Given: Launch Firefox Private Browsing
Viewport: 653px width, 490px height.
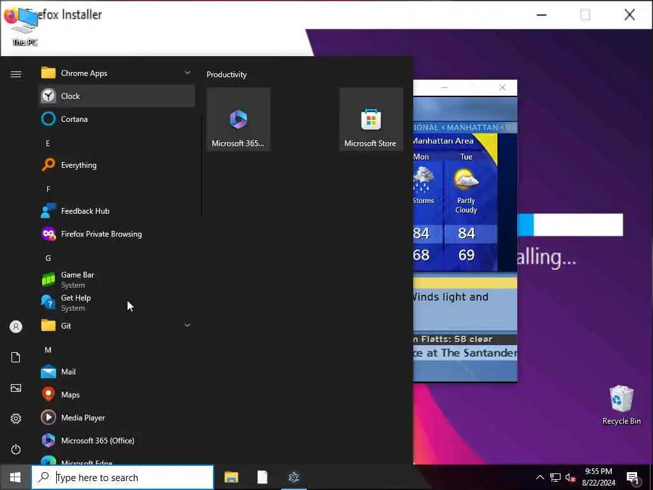Looking at the screenshot, I should tap(116, 234).
